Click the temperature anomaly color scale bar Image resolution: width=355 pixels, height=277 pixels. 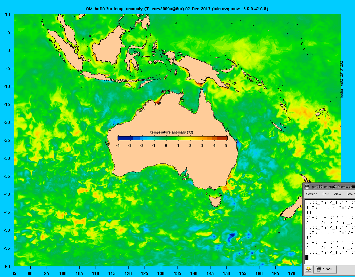(x=173, y=138)
